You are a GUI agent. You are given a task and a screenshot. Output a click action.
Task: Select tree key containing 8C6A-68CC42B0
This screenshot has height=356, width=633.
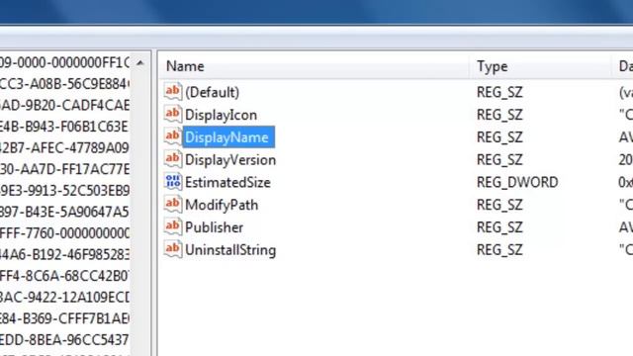pos(64,276)
